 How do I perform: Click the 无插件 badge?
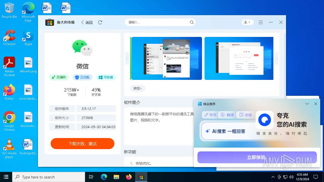[x=59, y=77]
